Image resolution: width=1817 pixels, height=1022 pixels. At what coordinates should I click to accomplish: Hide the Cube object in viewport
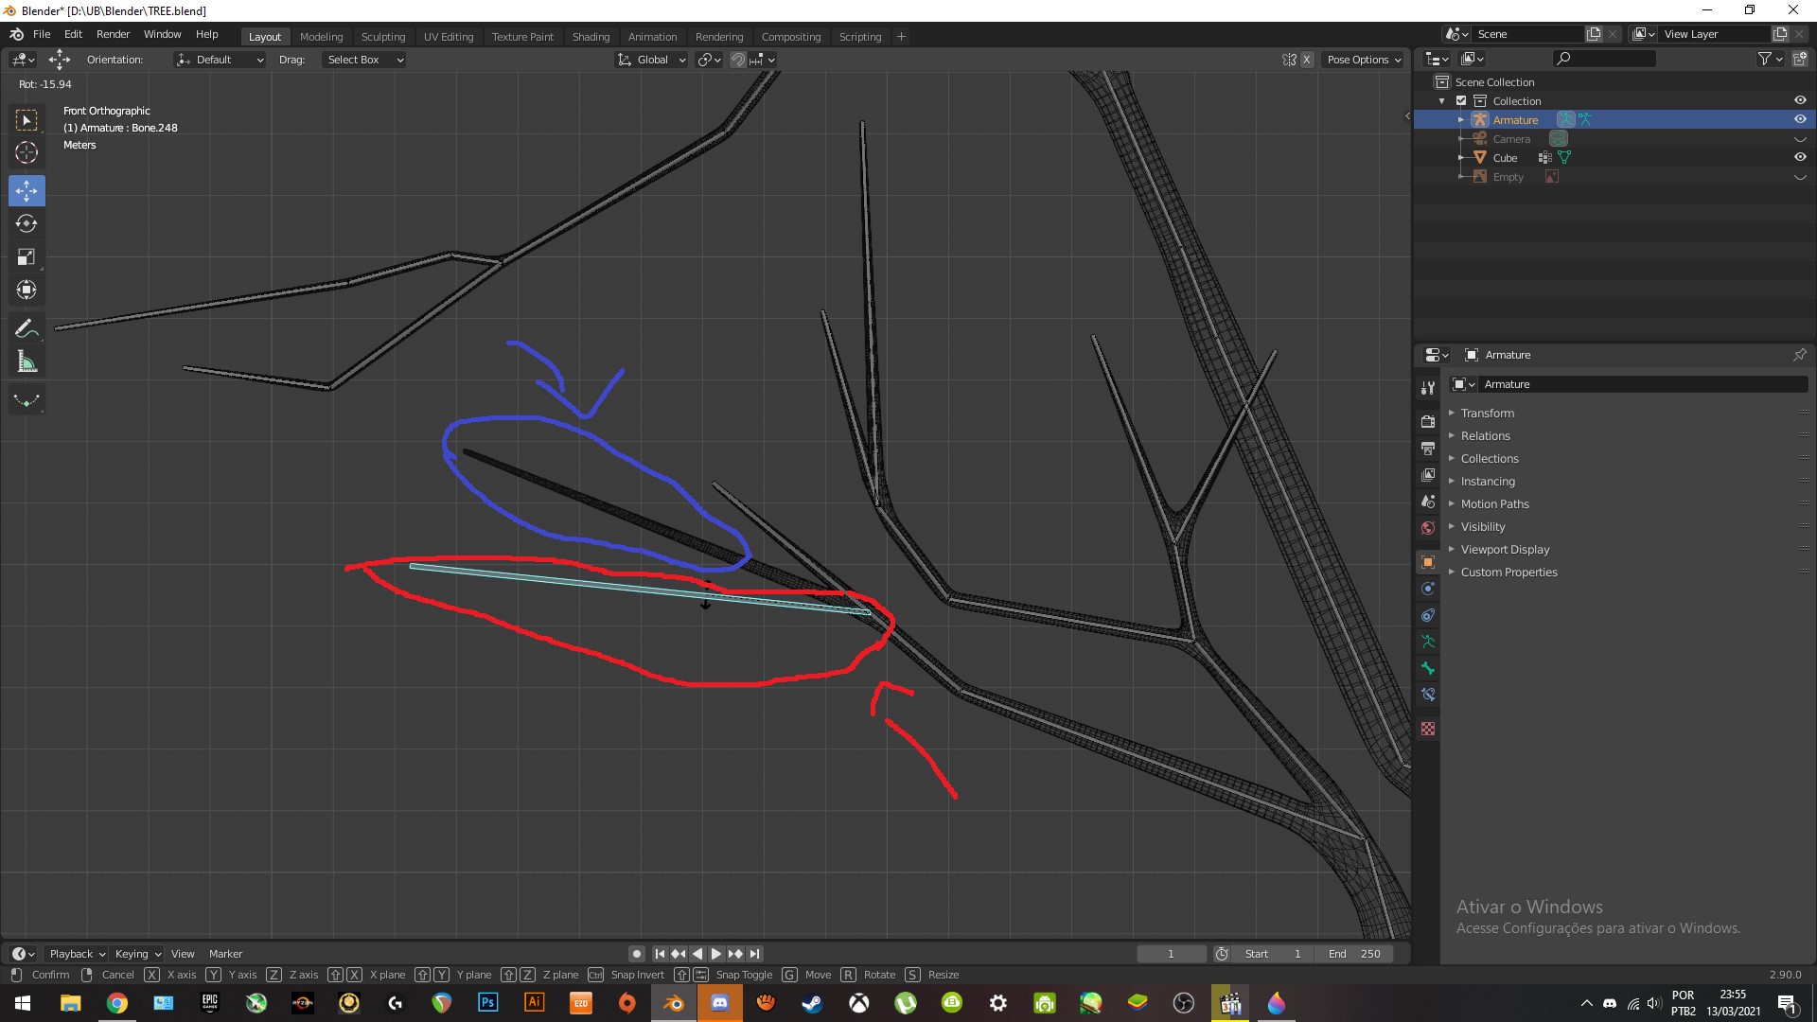coord(1800,158)
